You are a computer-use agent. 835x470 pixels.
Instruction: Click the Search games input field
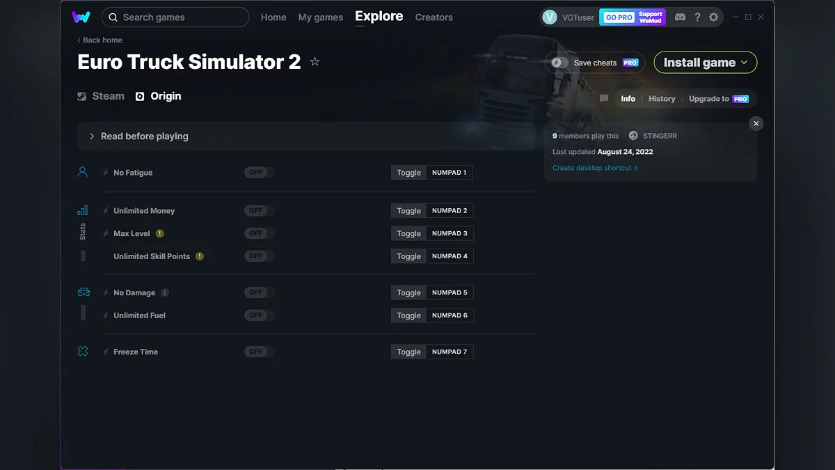pos(175,17)
